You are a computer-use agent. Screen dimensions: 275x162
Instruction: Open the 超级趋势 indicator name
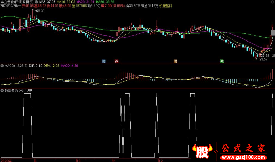11,90
